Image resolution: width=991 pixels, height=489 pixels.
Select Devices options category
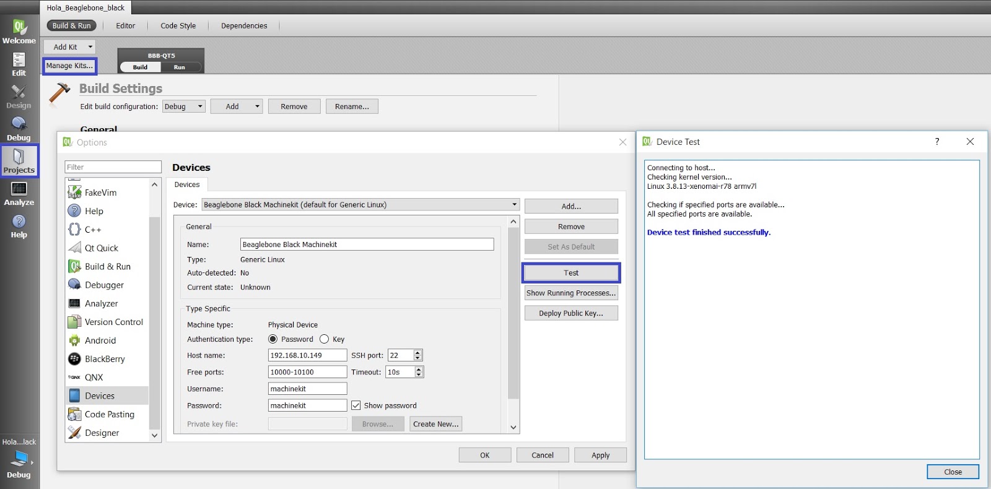[107, 396]
